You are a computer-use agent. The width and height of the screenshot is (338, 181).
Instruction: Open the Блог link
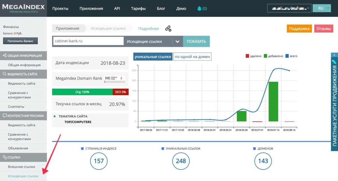pos(161,8)
